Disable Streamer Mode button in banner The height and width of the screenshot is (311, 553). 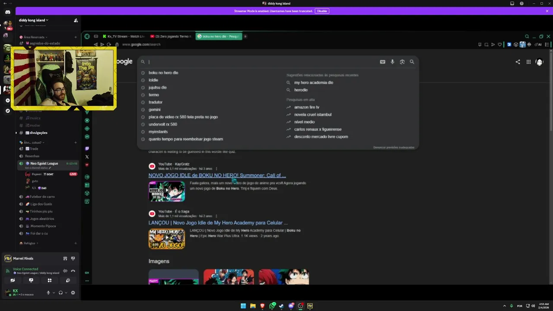(x=322, y=11)
